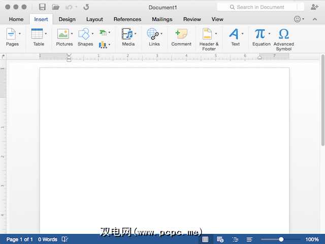Click the Media icon
325x244 pixels.
[127, 34]
